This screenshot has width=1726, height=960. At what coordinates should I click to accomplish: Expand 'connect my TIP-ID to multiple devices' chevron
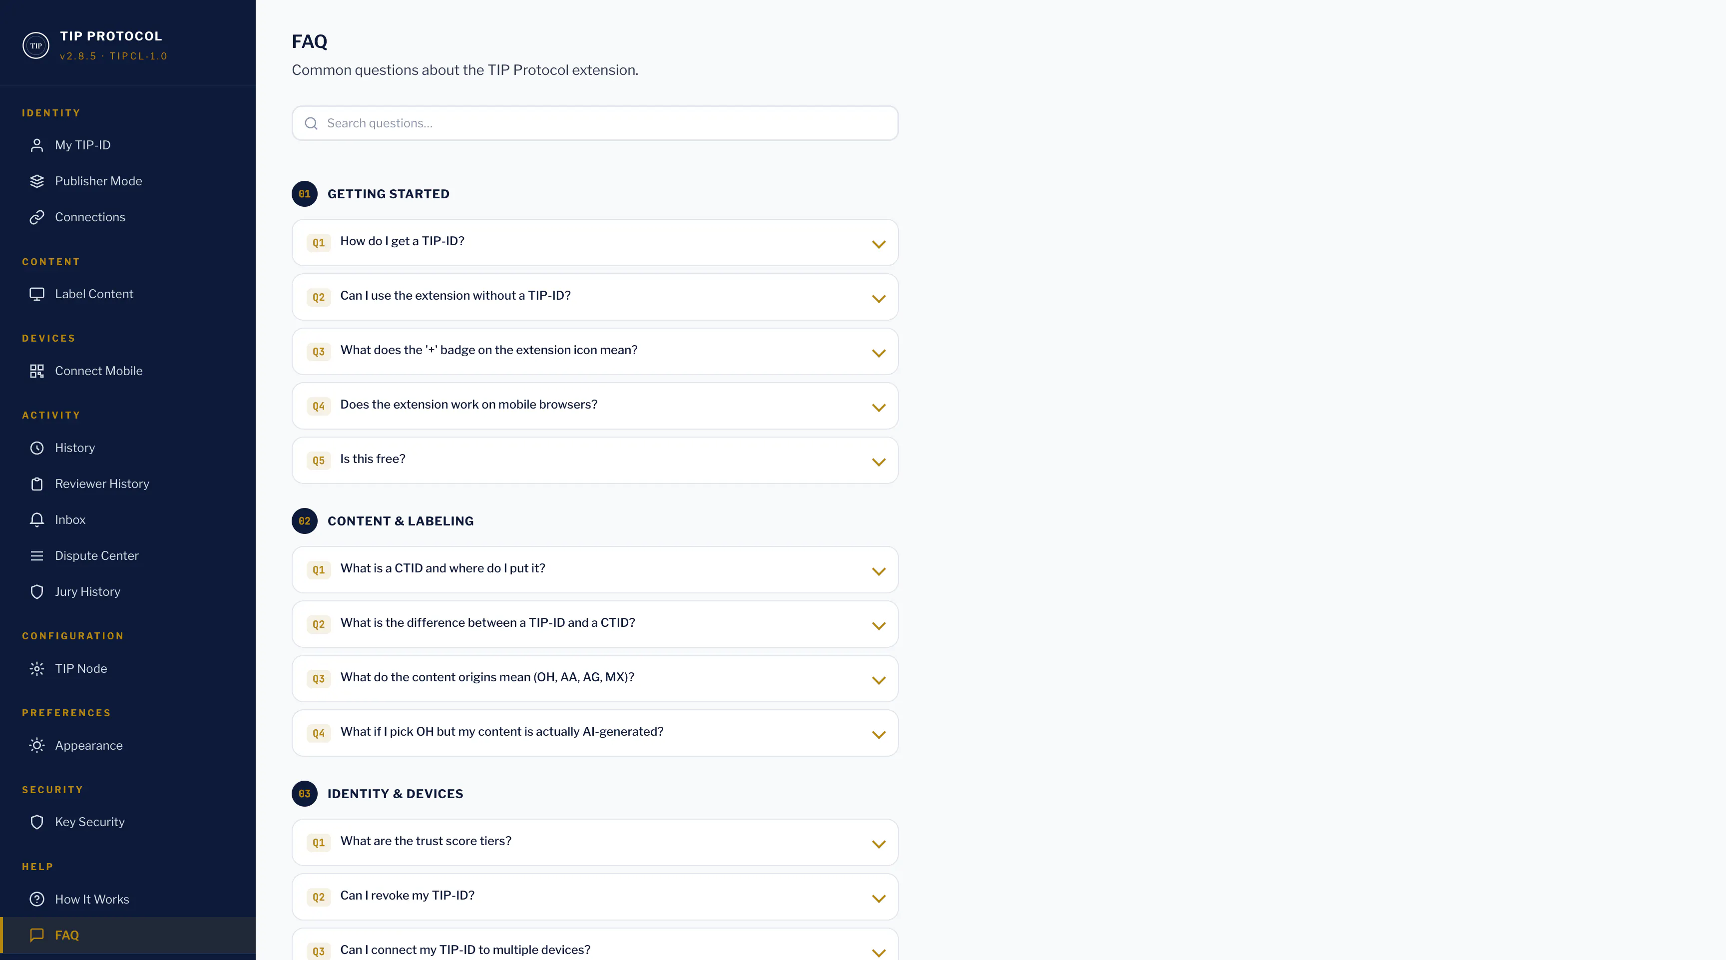(x=878, y=953)
